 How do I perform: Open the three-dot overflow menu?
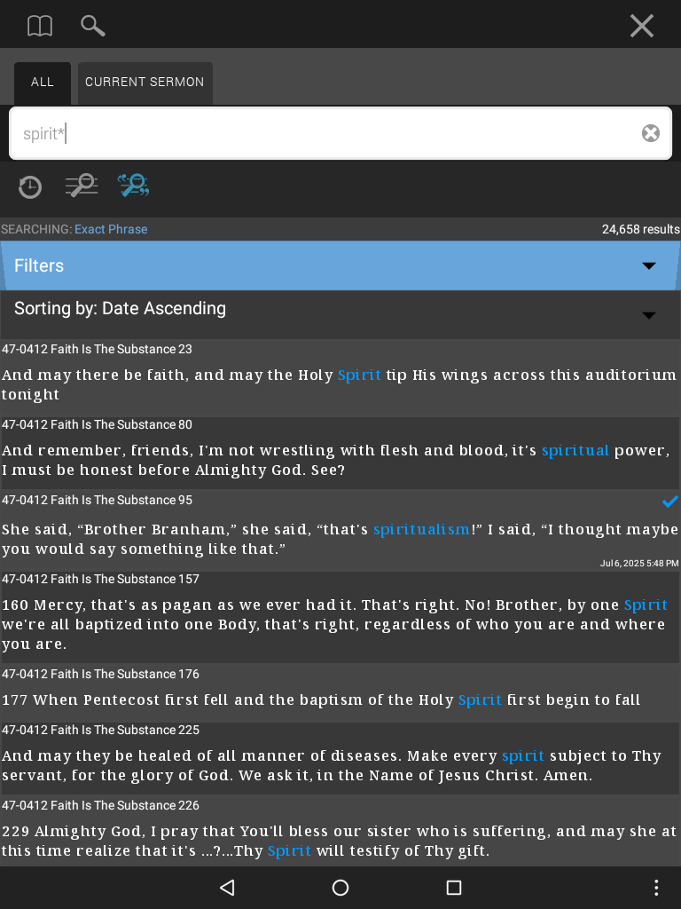coord(655,887)
